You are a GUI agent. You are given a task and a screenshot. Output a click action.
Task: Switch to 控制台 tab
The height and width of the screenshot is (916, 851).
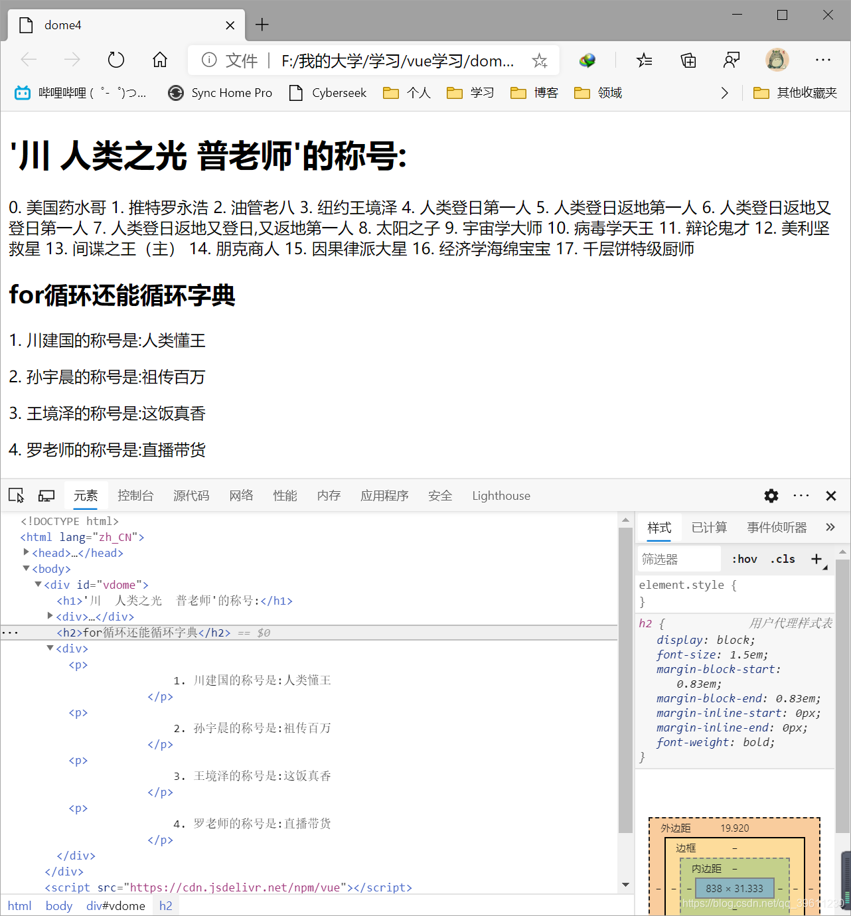coord(135,495)
